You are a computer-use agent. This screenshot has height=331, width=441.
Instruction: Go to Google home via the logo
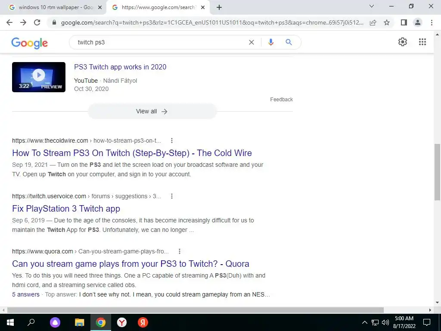tap(30, 43)
